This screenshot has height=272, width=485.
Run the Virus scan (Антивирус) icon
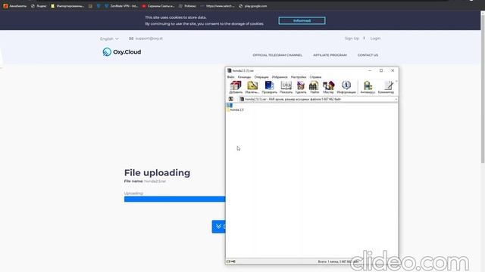click(x=368, y=88)
